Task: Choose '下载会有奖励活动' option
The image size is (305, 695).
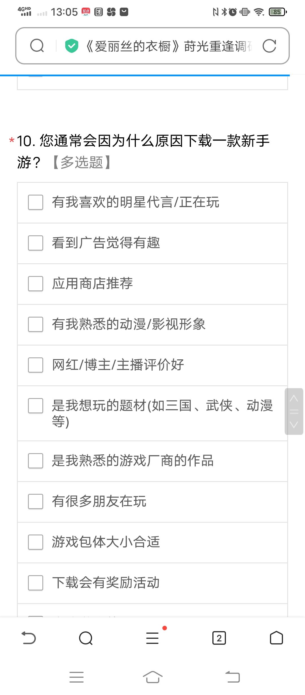Action: 152,583
